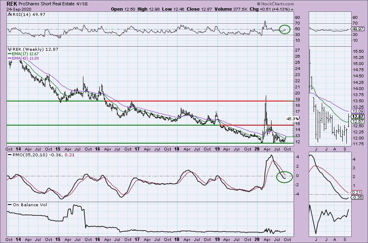
Task: Click the 0.21 PMO signal value tag
Action: [x=357, y=193]
